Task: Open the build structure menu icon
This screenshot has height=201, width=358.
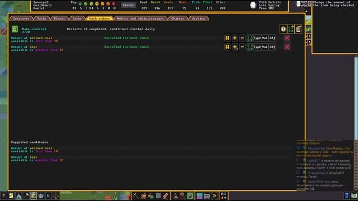Action: coord(175,196)
